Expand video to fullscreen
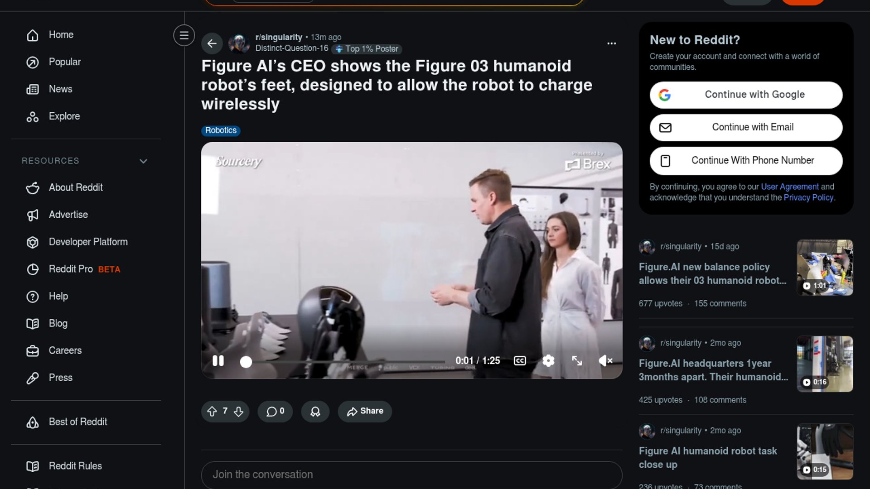 click(x=577, y=361)
